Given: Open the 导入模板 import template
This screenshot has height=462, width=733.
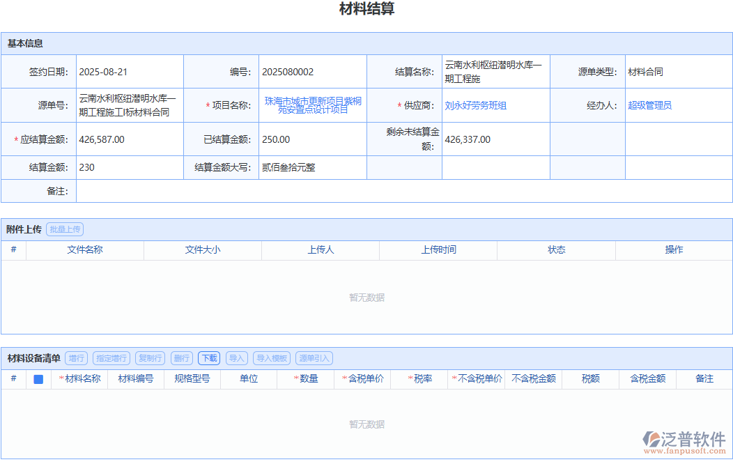Looking at the screenshot, I should [x=270, y=357].
